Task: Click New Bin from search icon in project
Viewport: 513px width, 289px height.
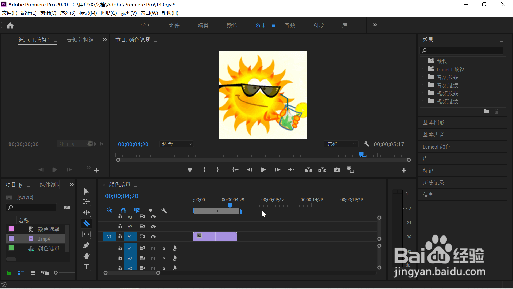Action: [x=67, y=207]
